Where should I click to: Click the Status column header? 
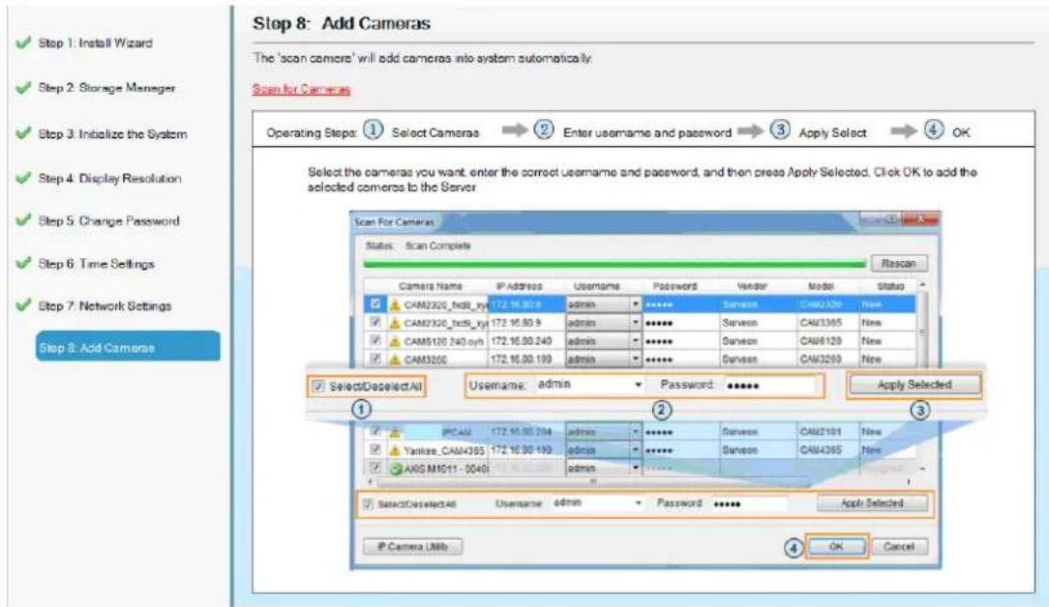click(890, 286)
